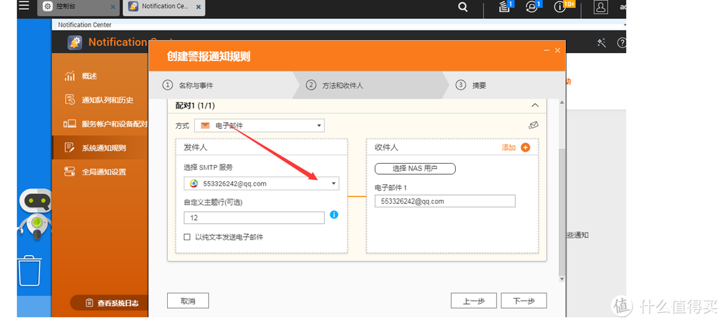Screen dimensions: 725x324
Task: Open the SMTP service account dropdown
Action: click(261, 184)
